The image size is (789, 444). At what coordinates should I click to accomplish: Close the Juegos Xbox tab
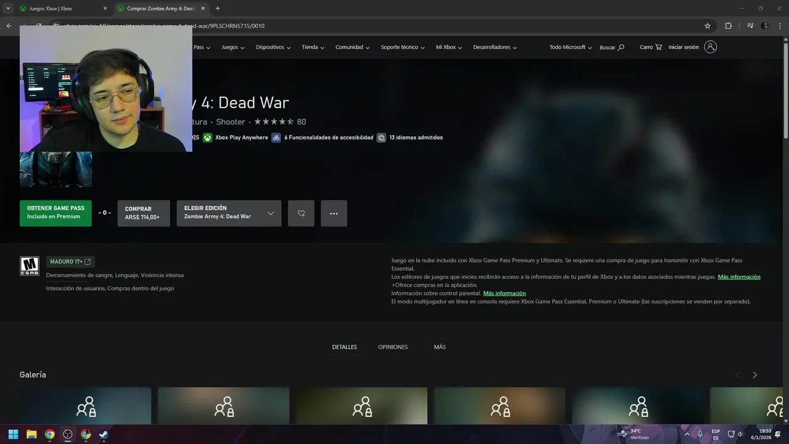[x=105, y=9]
